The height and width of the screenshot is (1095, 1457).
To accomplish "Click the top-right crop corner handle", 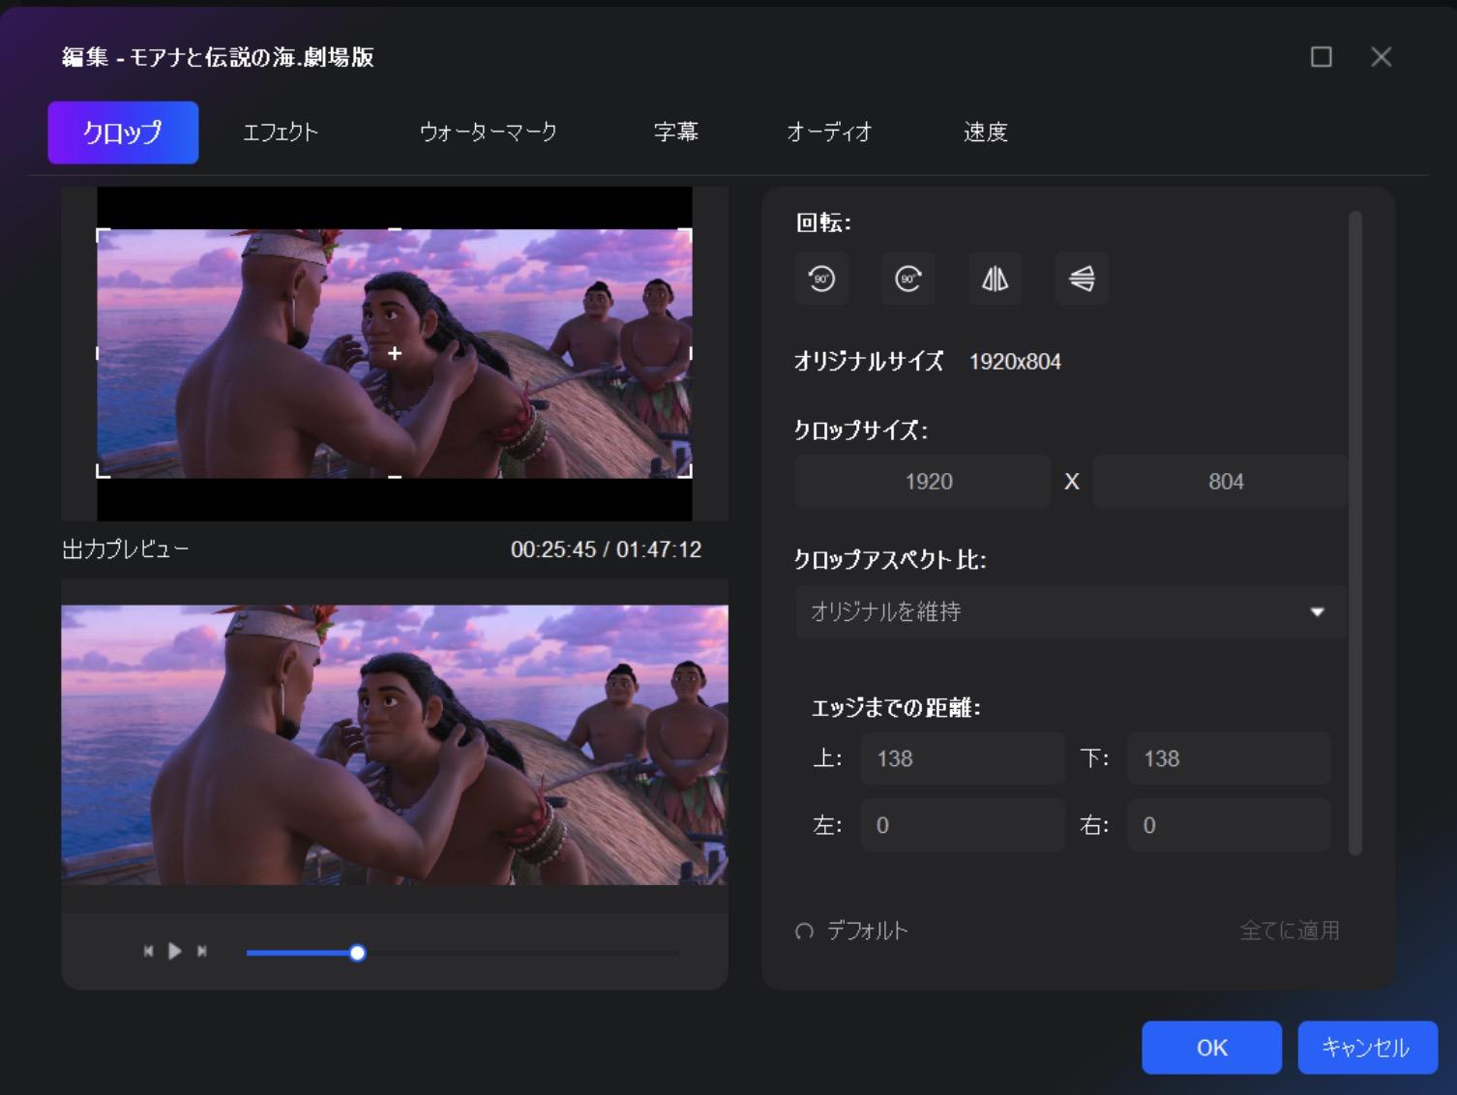I will tap(686, 235).
